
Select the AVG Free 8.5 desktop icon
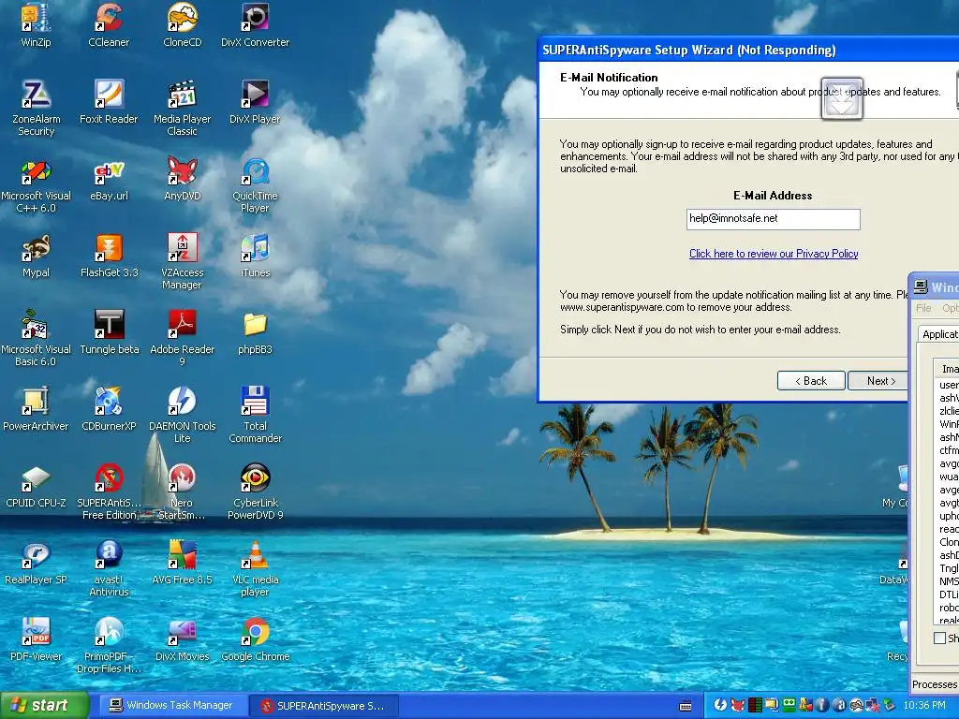coord(183,563)
